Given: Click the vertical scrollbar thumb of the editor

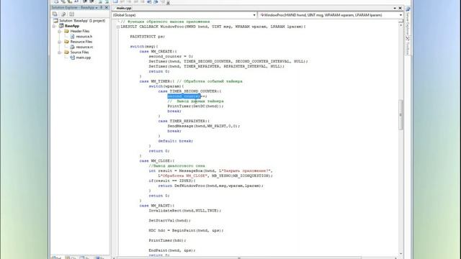Looking at the screenshot, I should click(400, 114).
